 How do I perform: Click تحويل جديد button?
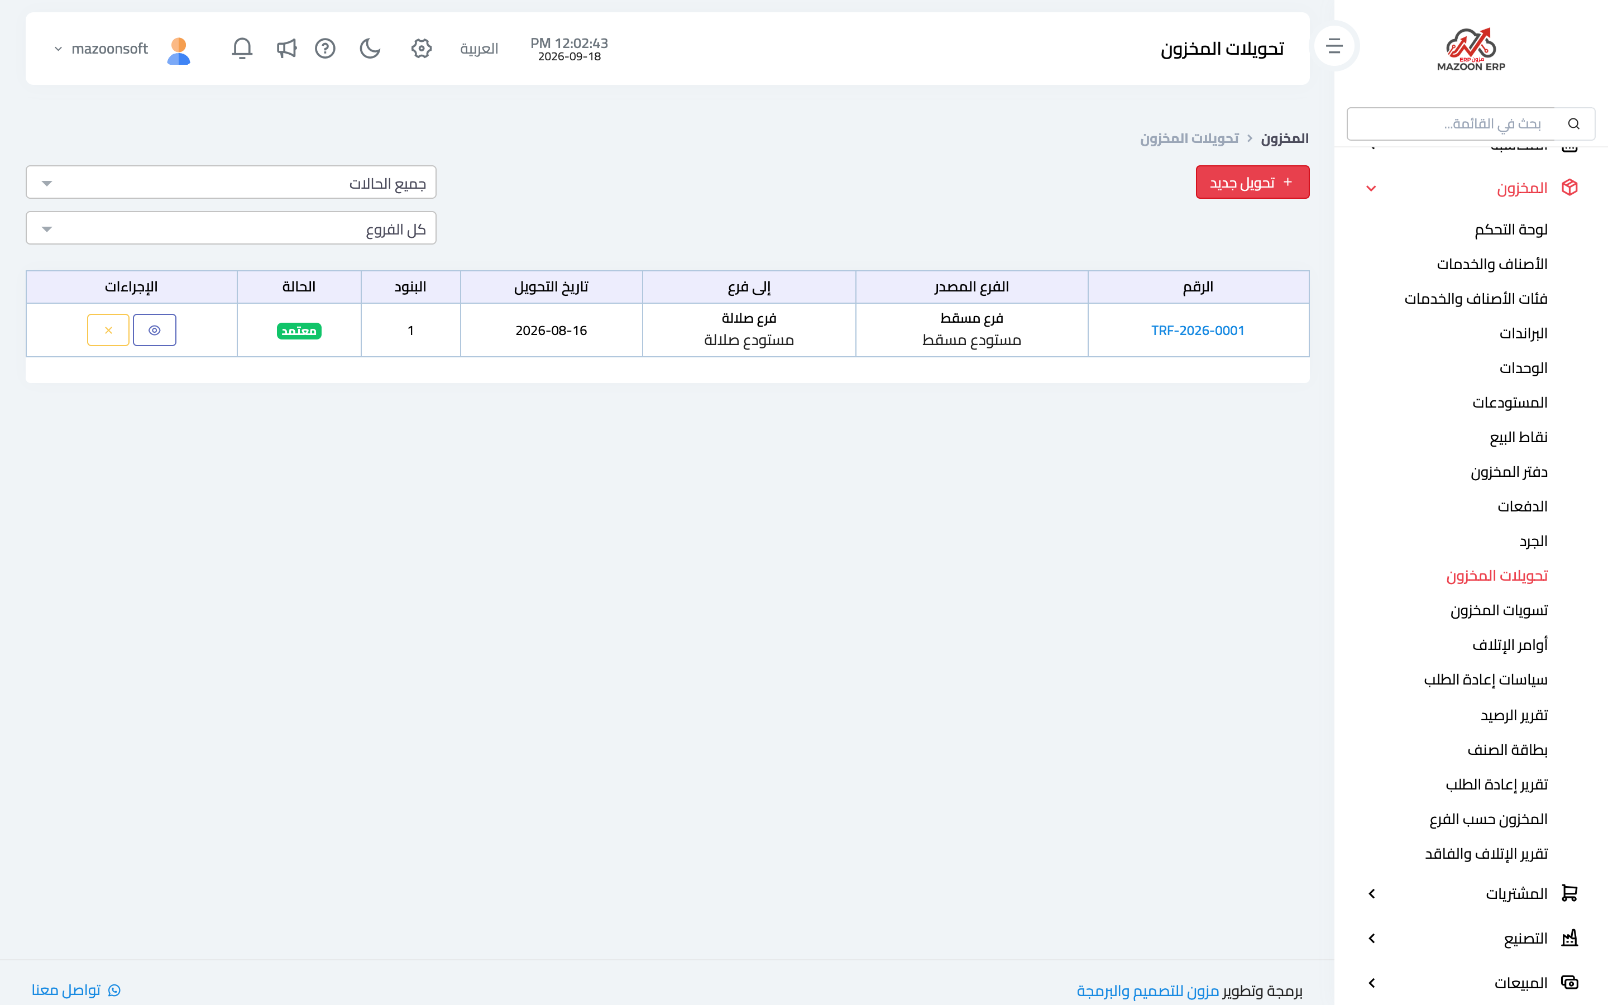1252,182
